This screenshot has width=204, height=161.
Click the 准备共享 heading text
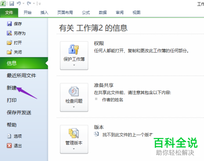point(104,85)
